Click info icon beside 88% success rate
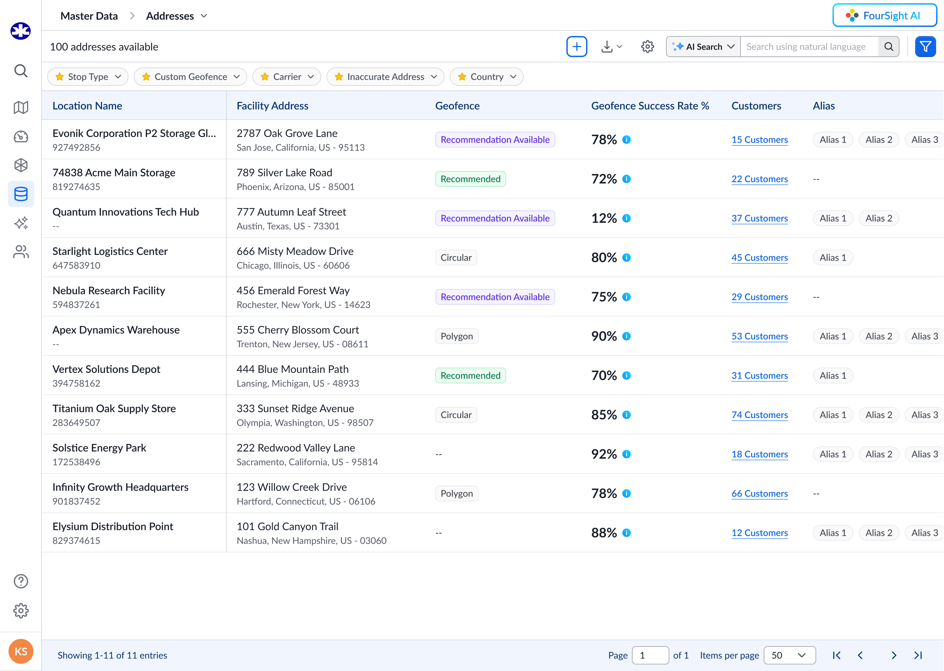 click(627, 533)
